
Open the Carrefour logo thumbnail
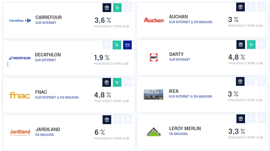(20, 20)
